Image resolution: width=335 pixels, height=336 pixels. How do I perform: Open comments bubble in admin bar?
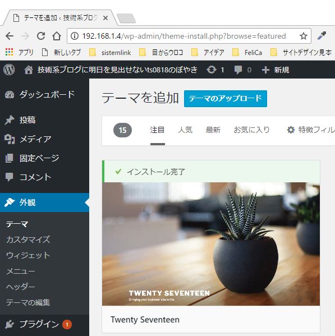[x=238, y=70]
